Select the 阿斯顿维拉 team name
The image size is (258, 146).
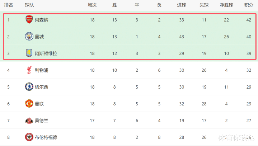[46, 53]
